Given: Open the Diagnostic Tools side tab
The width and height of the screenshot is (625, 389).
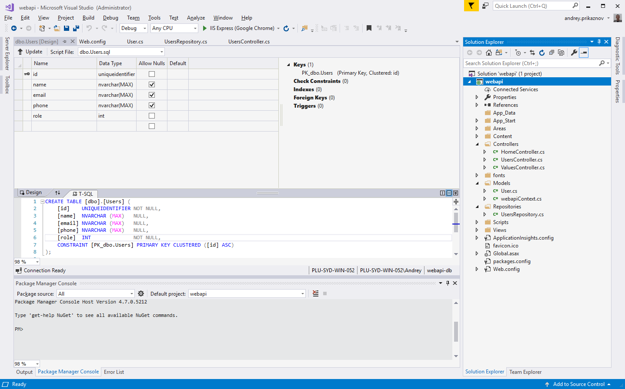Looking at the screenshot, I should (617, 56).
